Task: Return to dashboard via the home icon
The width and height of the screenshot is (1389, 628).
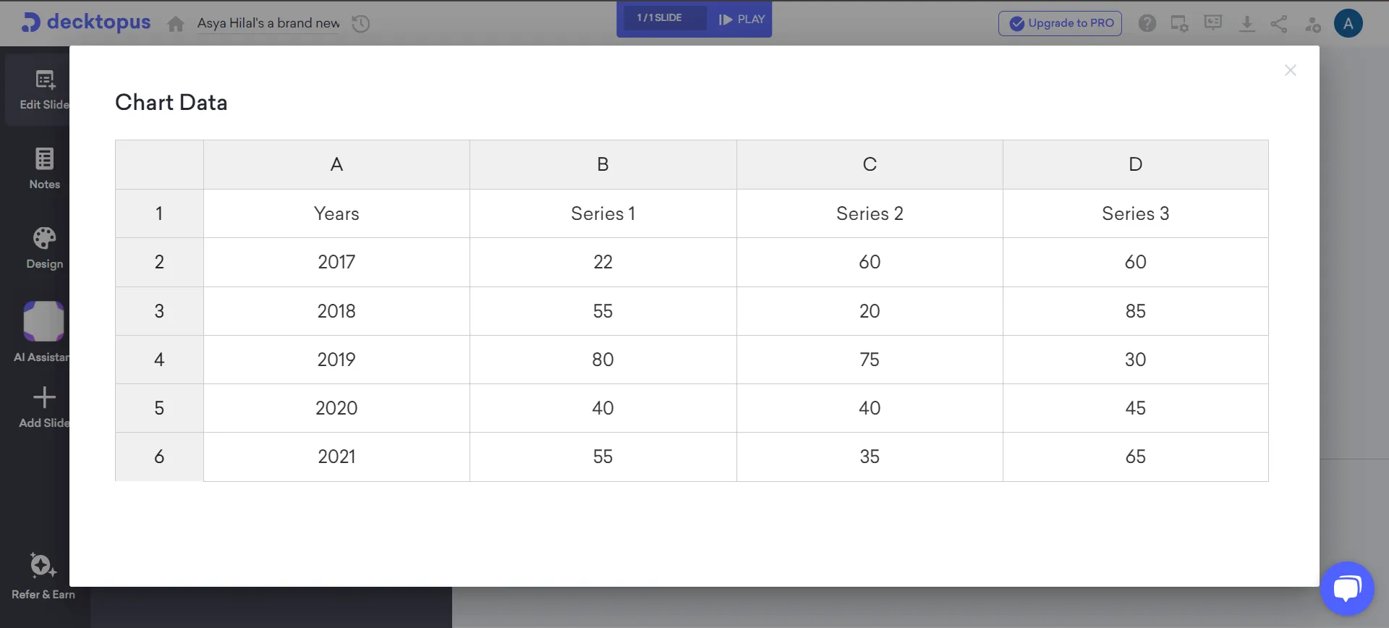Action: click(175, 24)
